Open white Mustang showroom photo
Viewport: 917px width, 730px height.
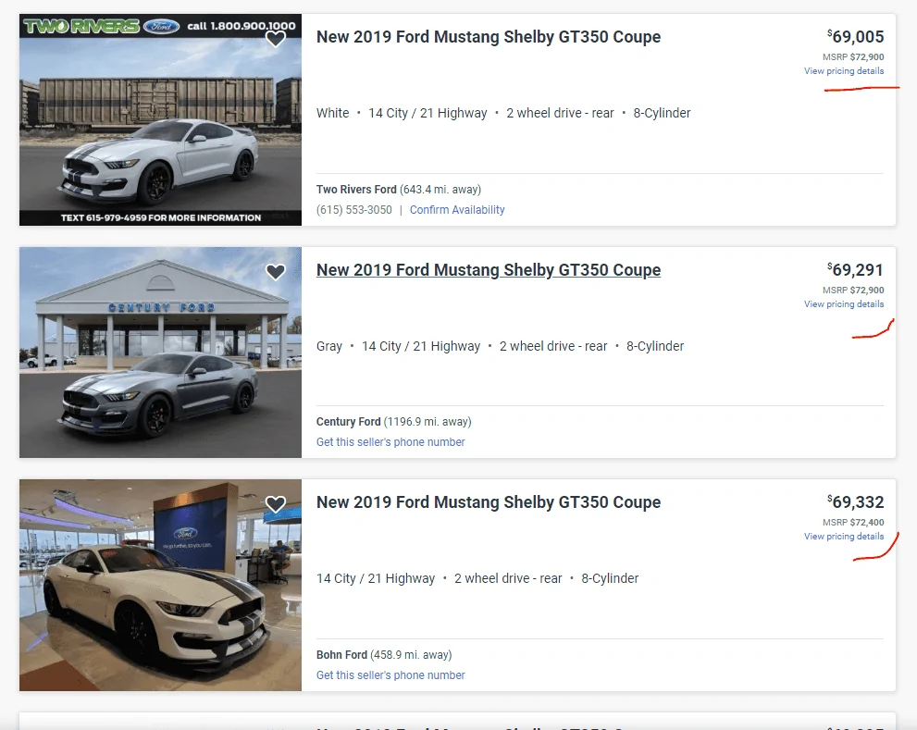pos(160,585)
